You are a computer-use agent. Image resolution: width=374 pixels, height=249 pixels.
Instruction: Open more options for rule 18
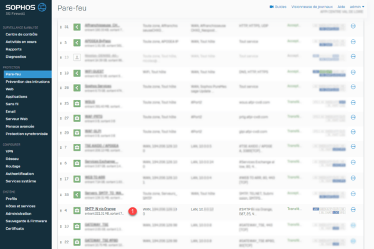pos(353,72)
